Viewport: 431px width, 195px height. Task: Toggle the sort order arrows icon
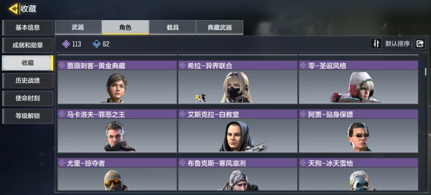376,43
